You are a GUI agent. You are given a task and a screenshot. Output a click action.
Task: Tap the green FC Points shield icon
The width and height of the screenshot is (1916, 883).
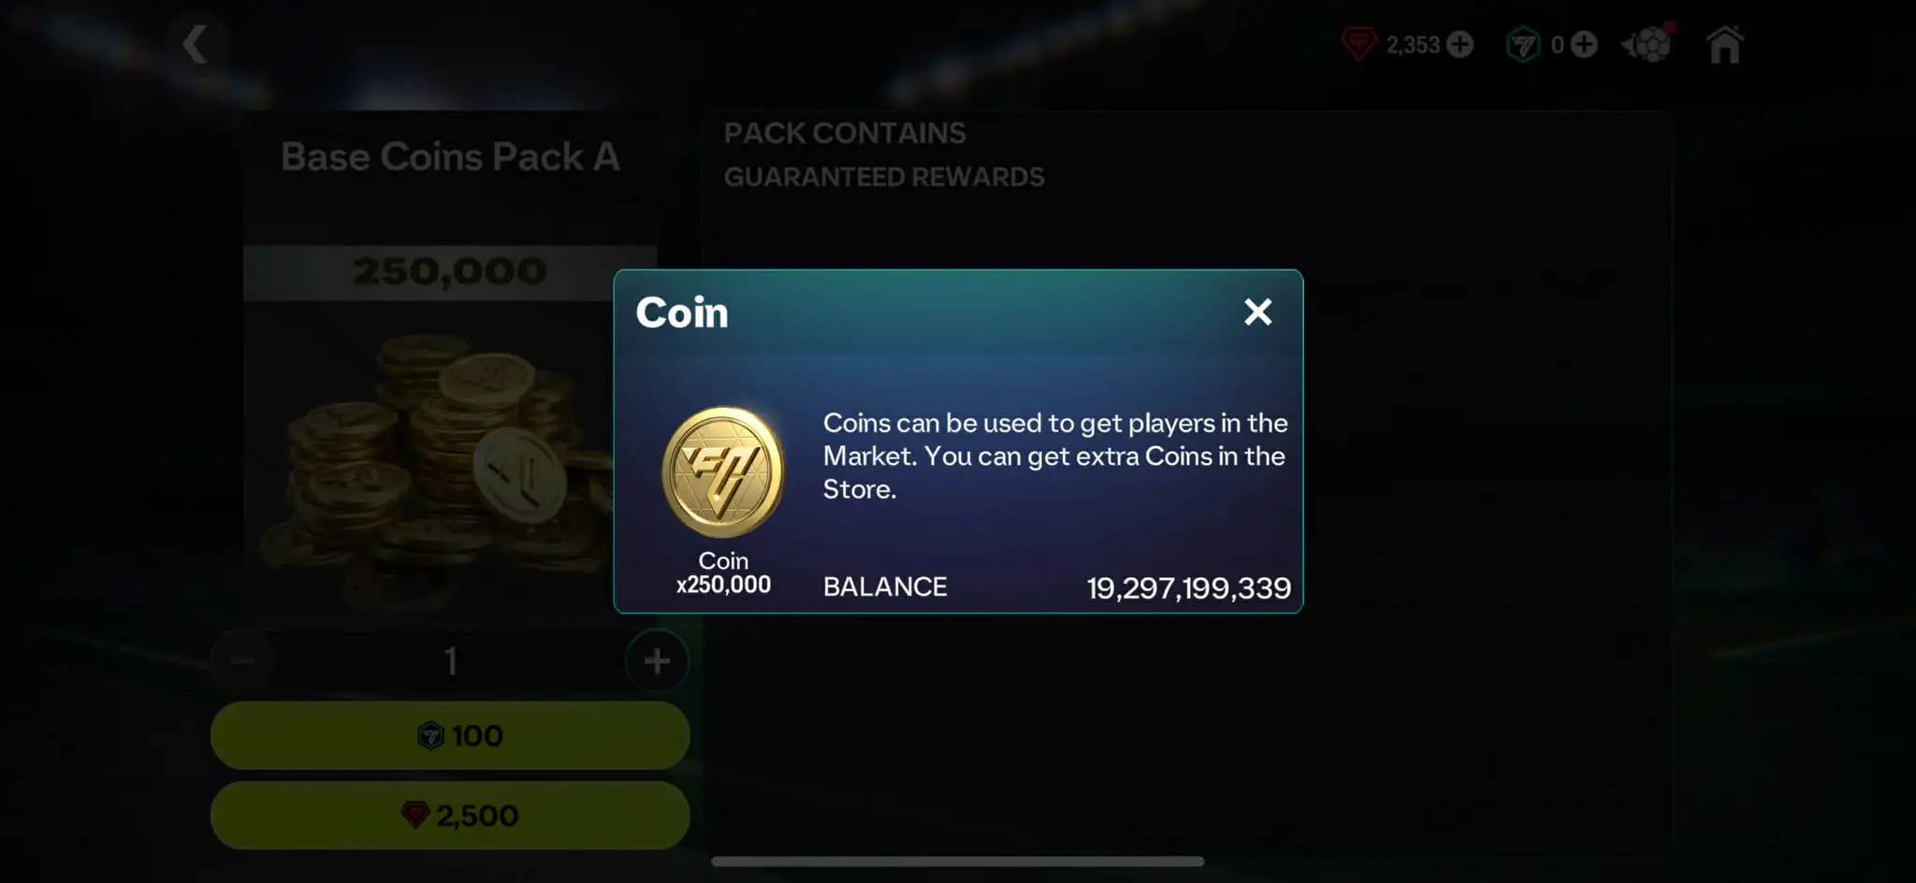[1523, 44]
